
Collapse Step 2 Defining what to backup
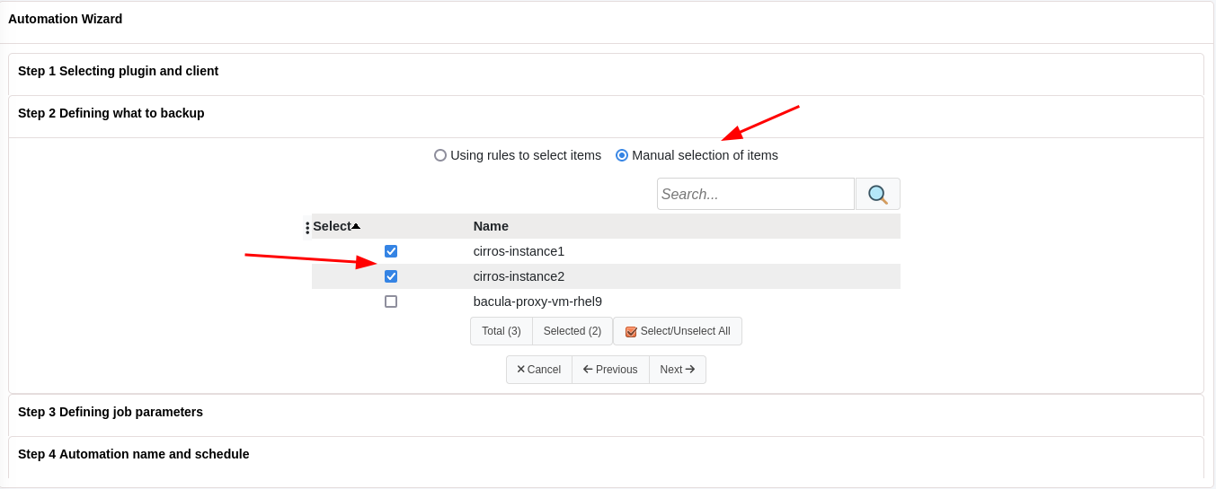pos(111,113)
